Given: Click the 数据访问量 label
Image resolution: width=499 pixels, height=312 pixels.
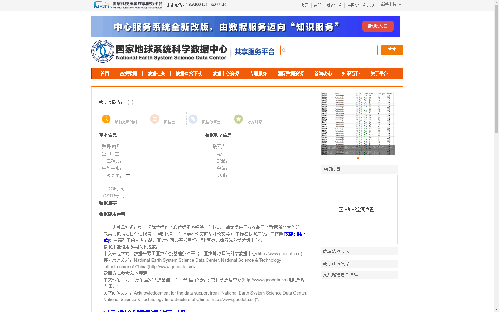Looking at the screenshot, I should click(x=211, y=122).
